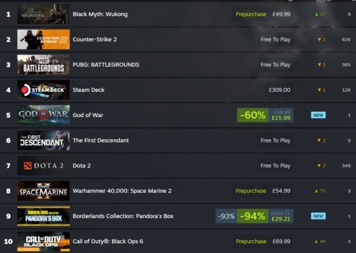Click the God of War -60% discount badge
This screenshot has height=253, width=356.
pyautogui.click(x=252, y=115)
